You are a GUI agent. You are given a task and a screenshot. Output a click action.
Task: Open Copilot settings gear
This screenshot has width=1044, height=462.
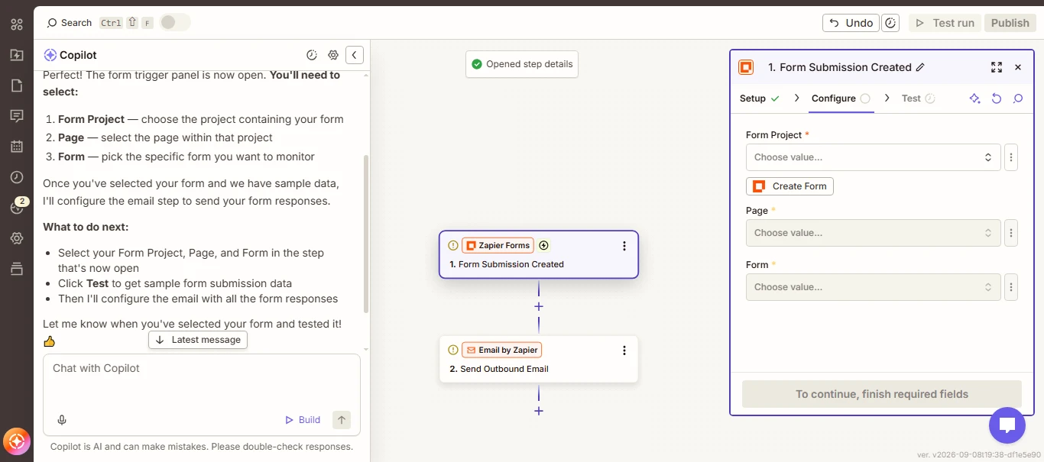pos(333,55)
